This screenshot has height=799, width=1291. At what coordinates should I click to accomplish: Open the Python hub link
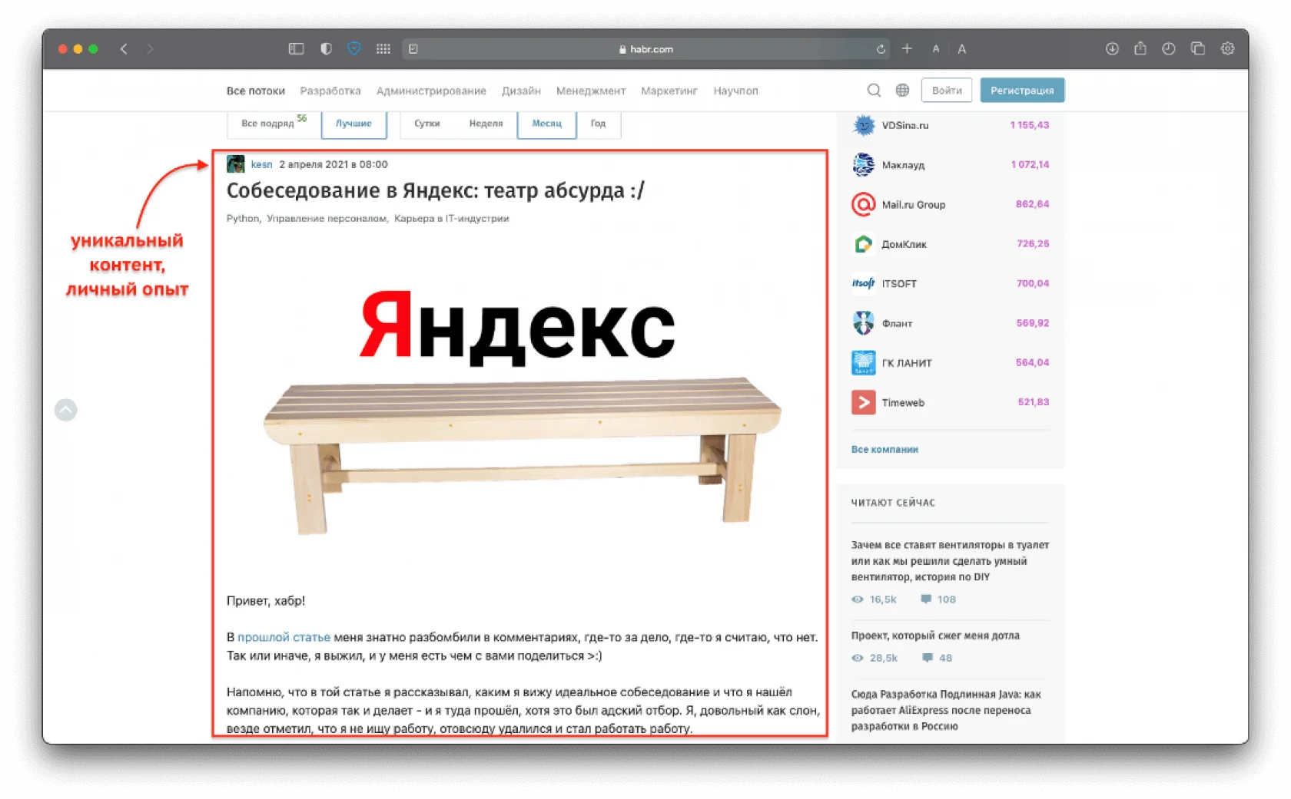pos(243,219)
